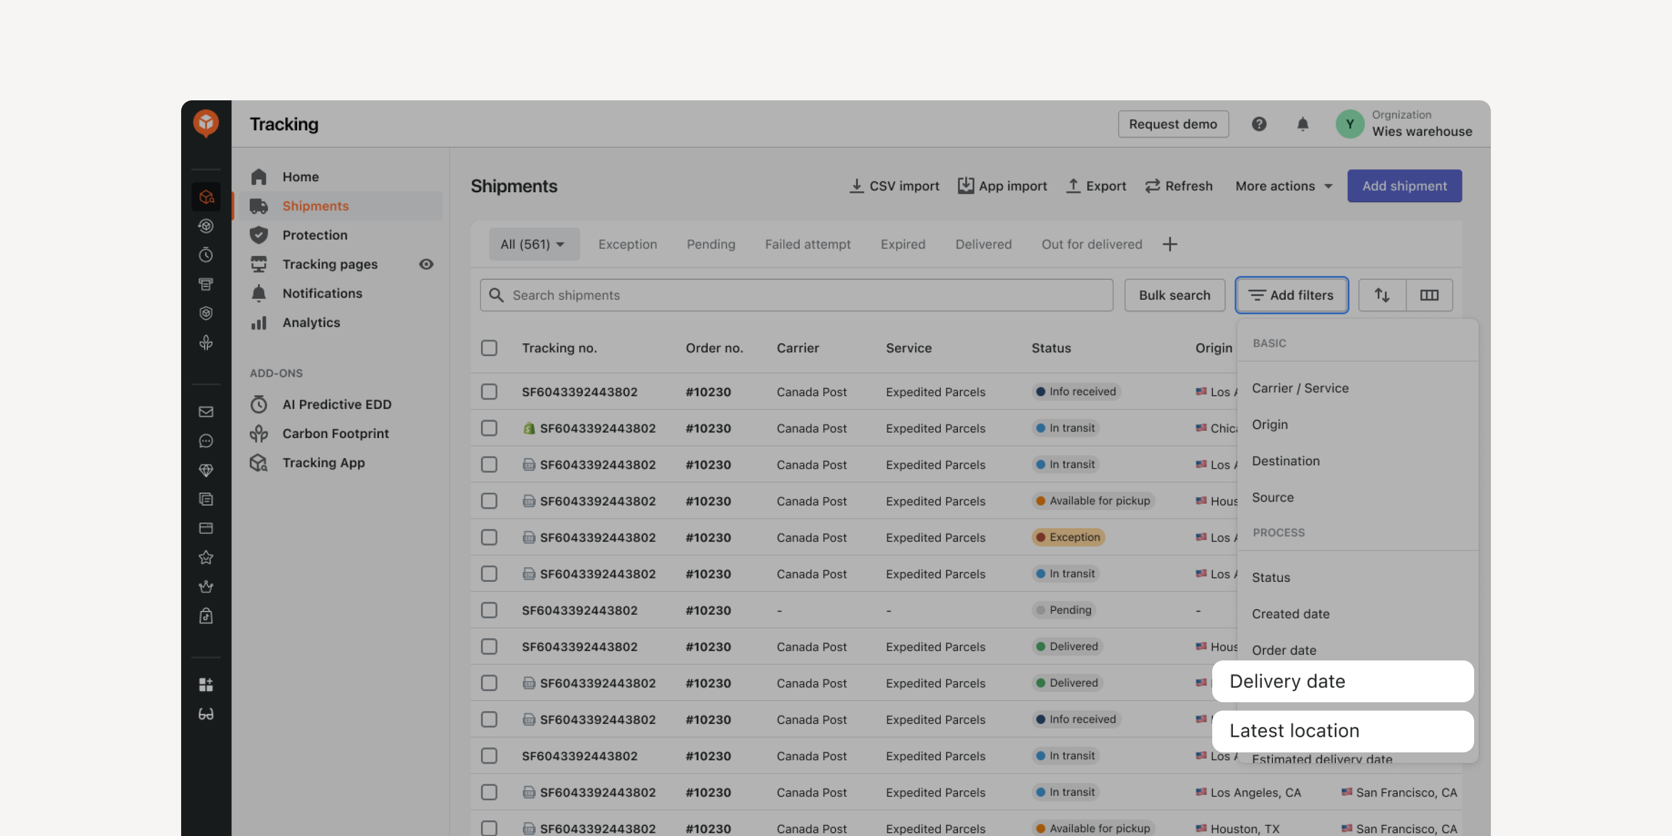Click the Bulk search button

click(1174, 295)
